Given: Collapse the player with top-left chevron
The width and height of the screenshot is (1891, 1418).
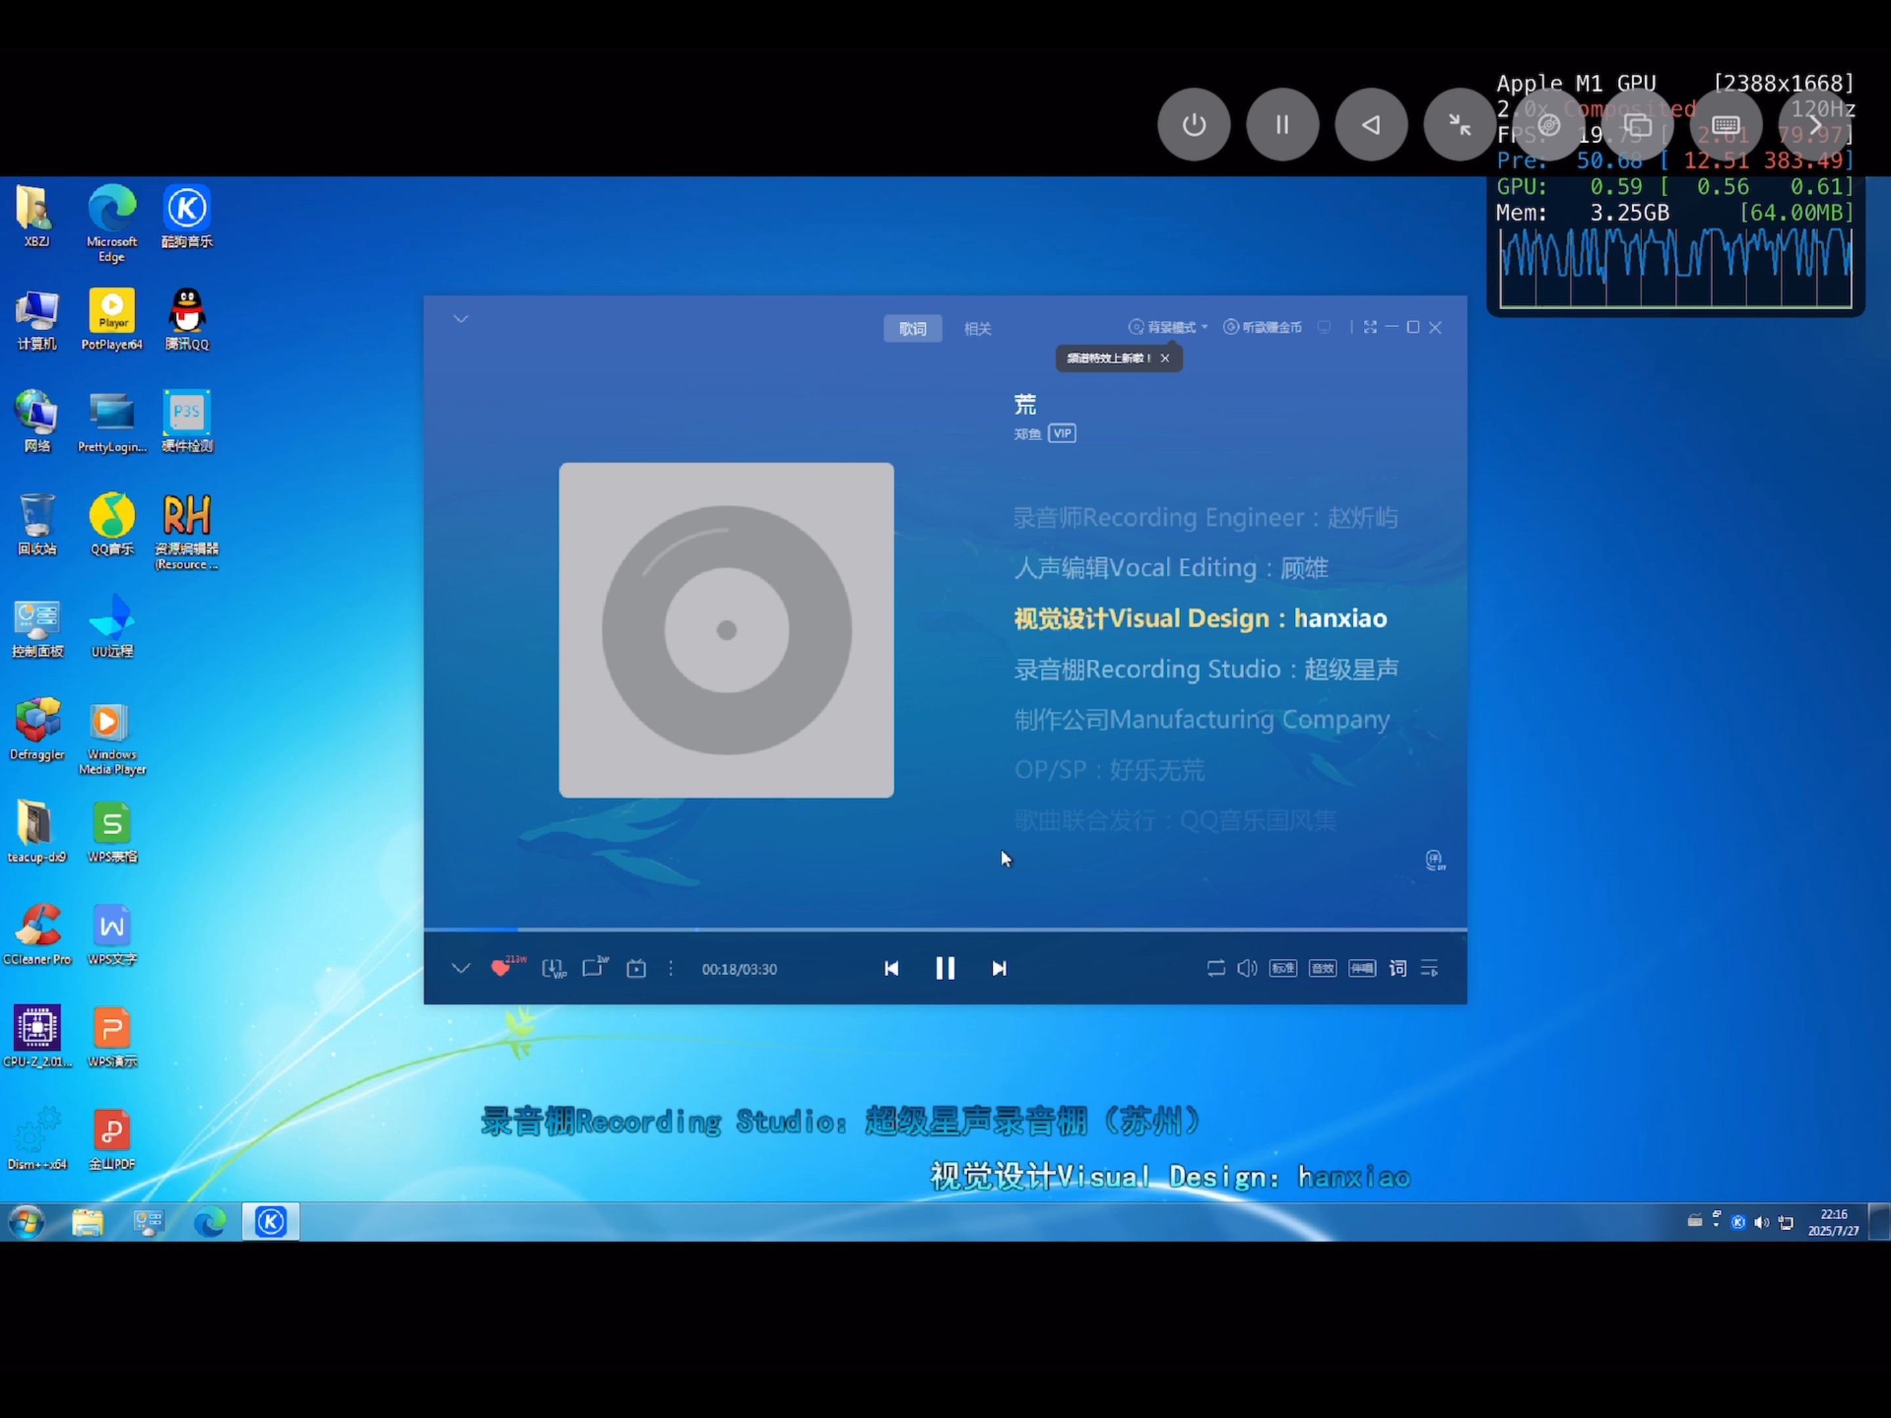Looking at the screenshot, I should click(461, 319).
